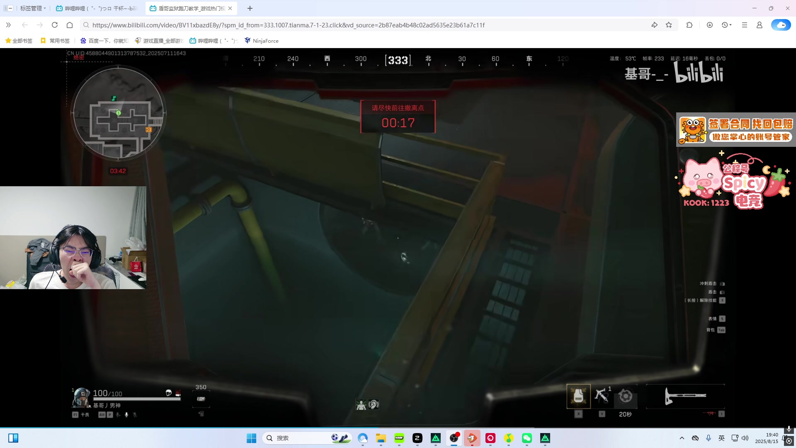Viewport: 796px width, 448px height.
Task: Open the downloads panel
Action: coord(710,25)
